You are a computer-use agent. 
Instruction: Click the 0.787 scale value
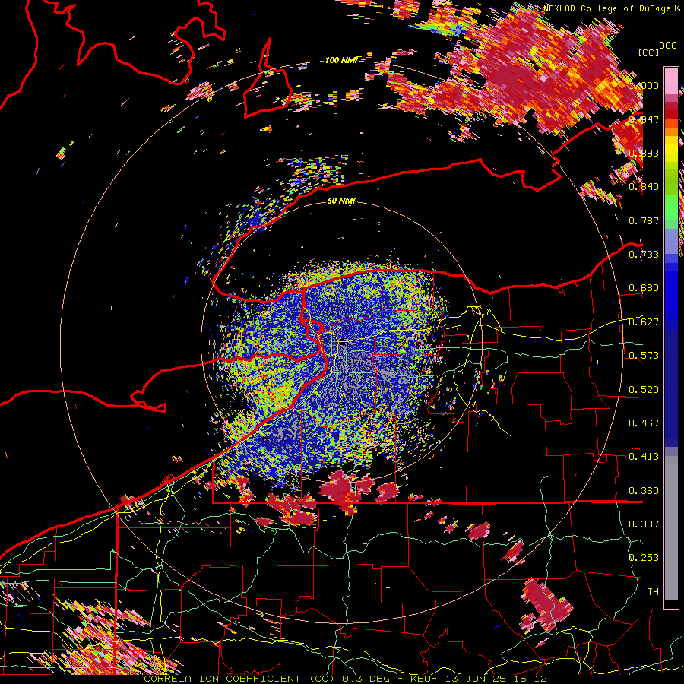(x=644, y=220)
